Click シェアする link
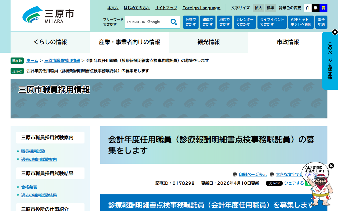The image size is (338, 211). click(294, 183)
